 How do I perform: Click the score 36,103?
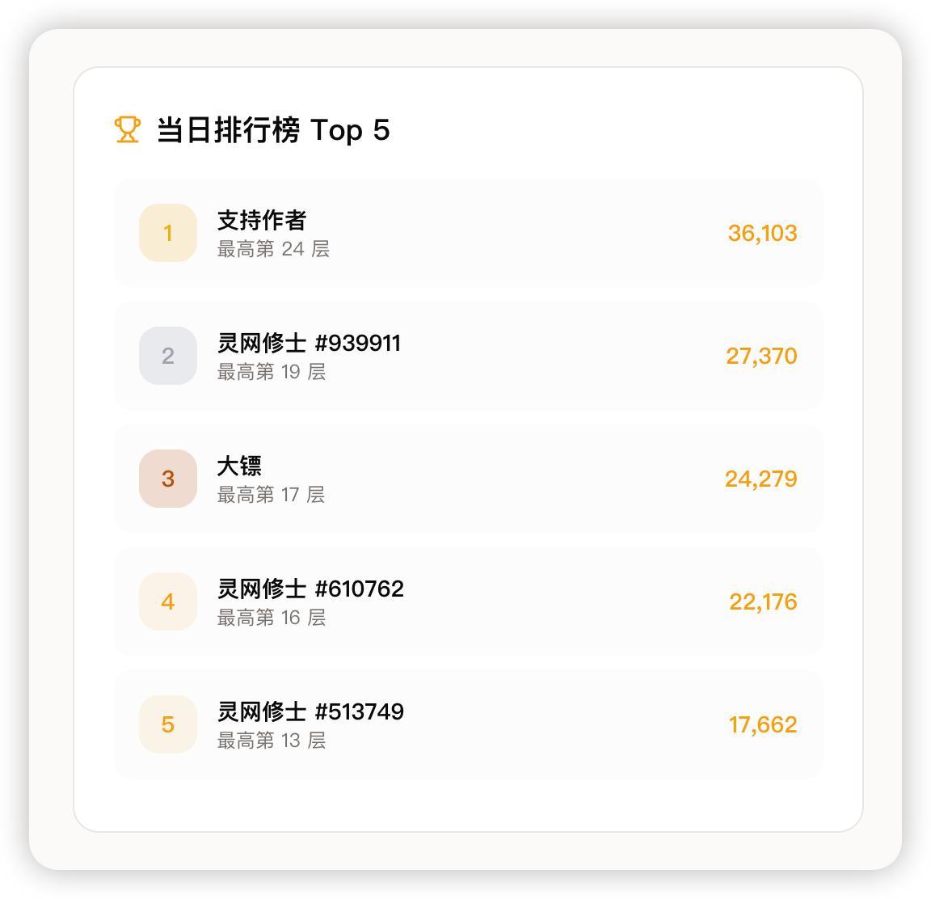point(762,234)
